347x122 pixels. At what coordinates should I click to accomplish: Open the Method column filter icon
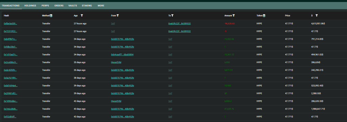pos(52,16)
